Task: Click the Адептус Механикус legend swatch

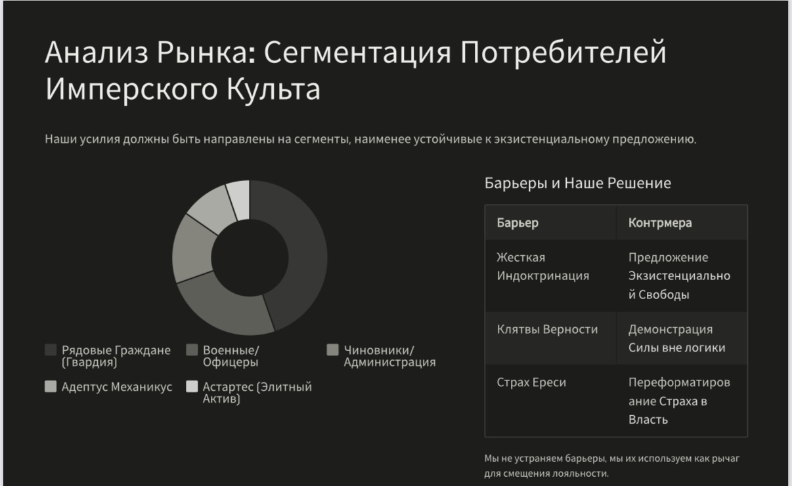Action: 51,387
